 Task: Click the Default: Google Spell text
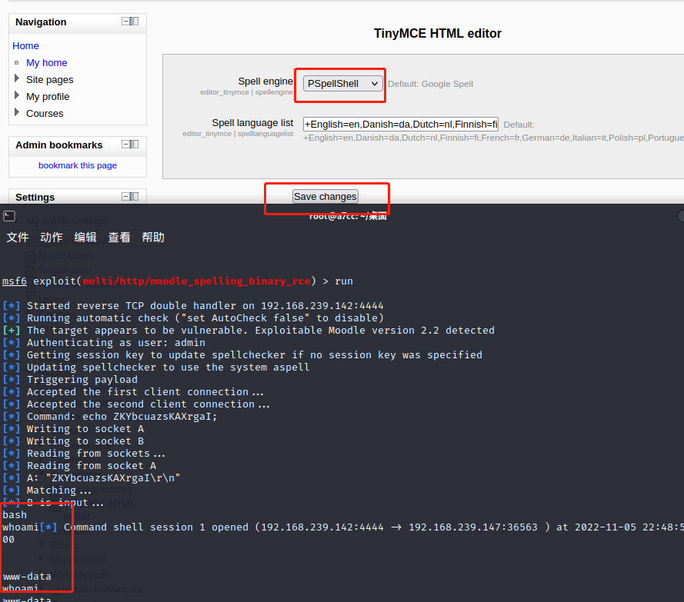[431, 84]
